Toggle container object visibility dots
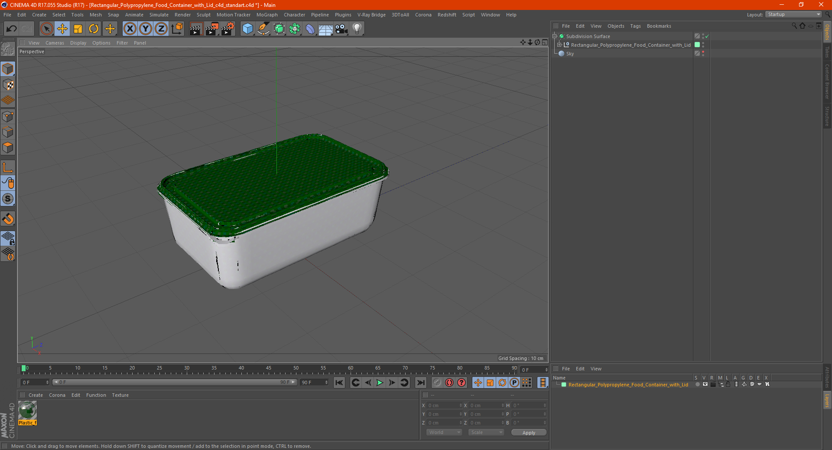The image size is (832, 450). tap(703, 45)
